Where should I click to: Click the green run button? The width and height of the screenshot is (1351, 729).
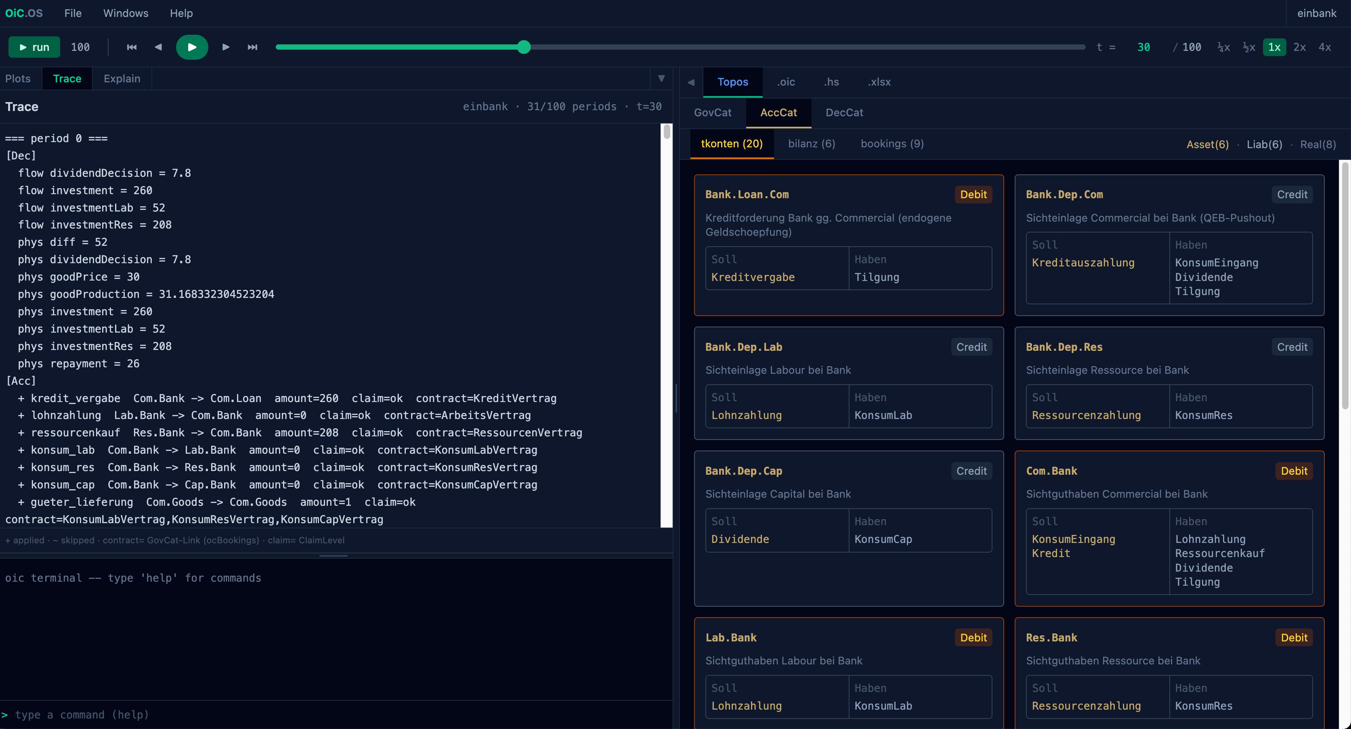click(34, 47)
